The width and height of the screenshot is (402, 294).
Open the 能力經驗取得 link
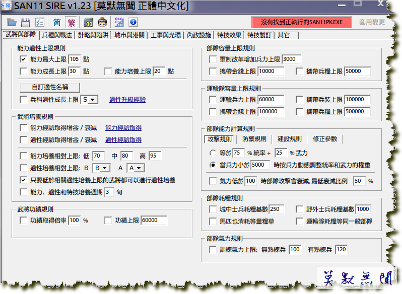[x=123, y=128]
